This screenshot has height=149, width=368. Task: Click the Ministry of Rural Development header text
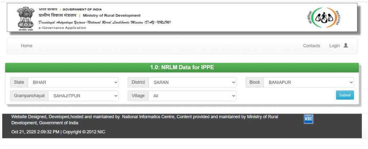pyautogui.click(x=111, y=15)
